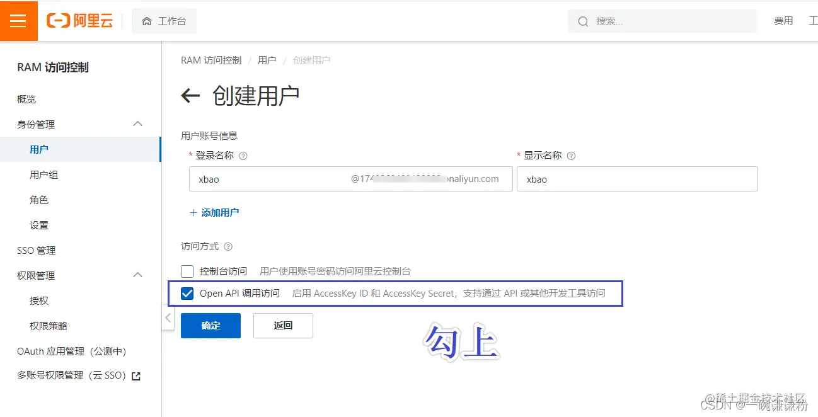This screenshot has height=417, width=818.
Task: Go back using the arrow beside 创建用户
Action: click(x=190, y=96)
